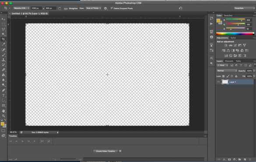Open the Essentials workspace dropdown
This screenshot has height=162, width=256.
pyautogui.click(x=244, y=8)
